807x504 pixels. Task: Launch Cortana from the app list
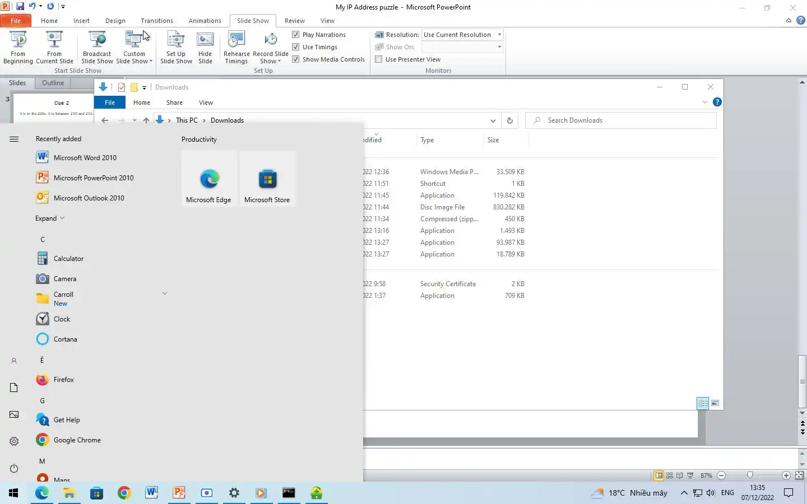[65, 339]
